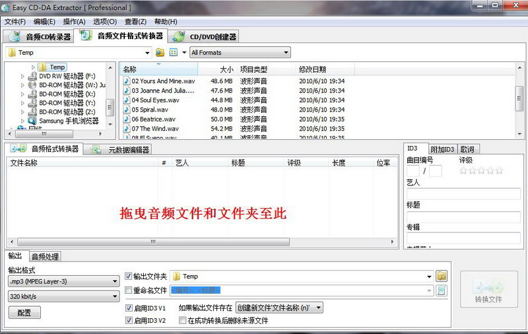Click icon of 06 Beatrice.wav
The image size is (528, 334).
click(x=127, y=119)
